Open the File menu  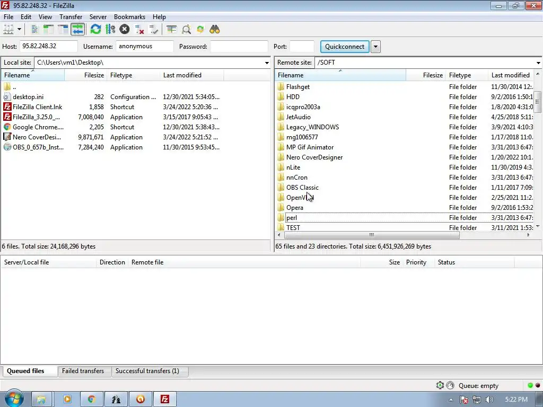pos(8,17)
